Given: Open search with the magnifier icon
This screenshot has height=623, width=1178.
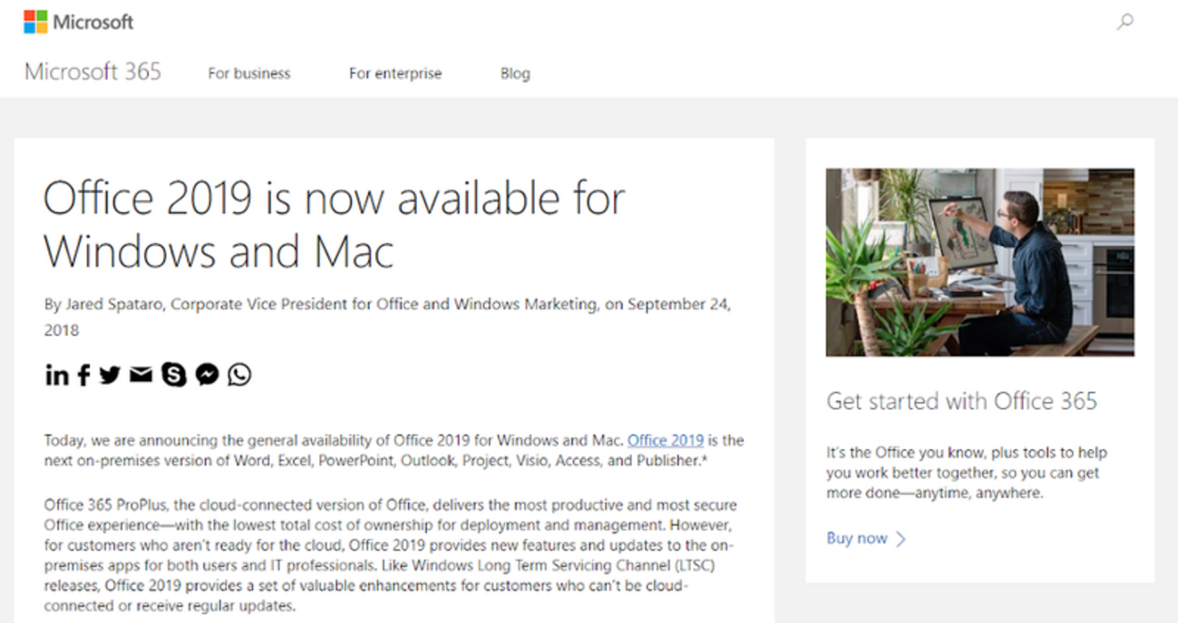Looking at the screenshot, I should 1125,22.
